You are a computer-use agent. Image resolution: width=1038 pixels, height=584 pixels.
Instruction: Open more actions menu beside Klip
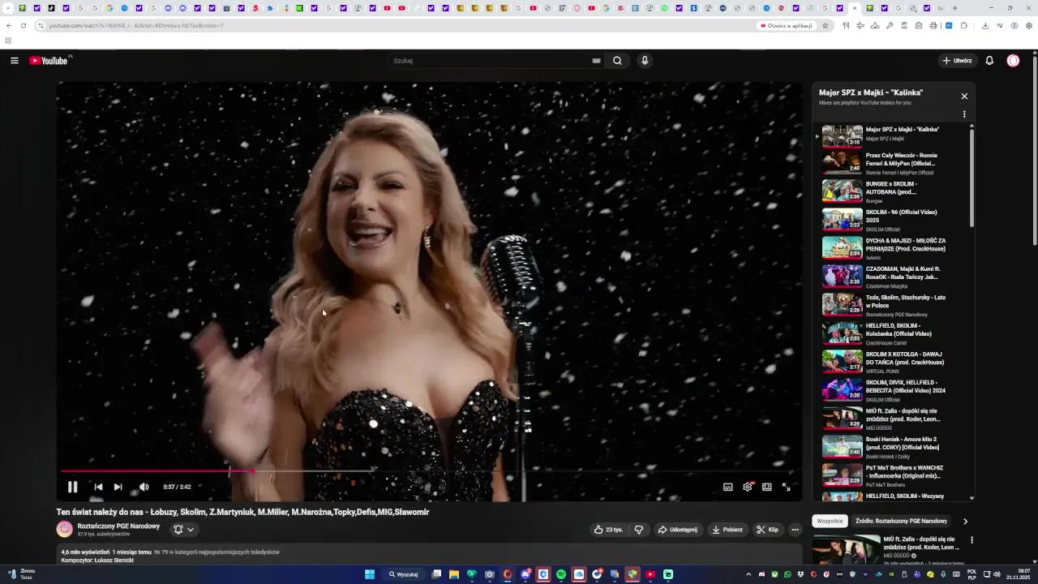coord(795,530)
